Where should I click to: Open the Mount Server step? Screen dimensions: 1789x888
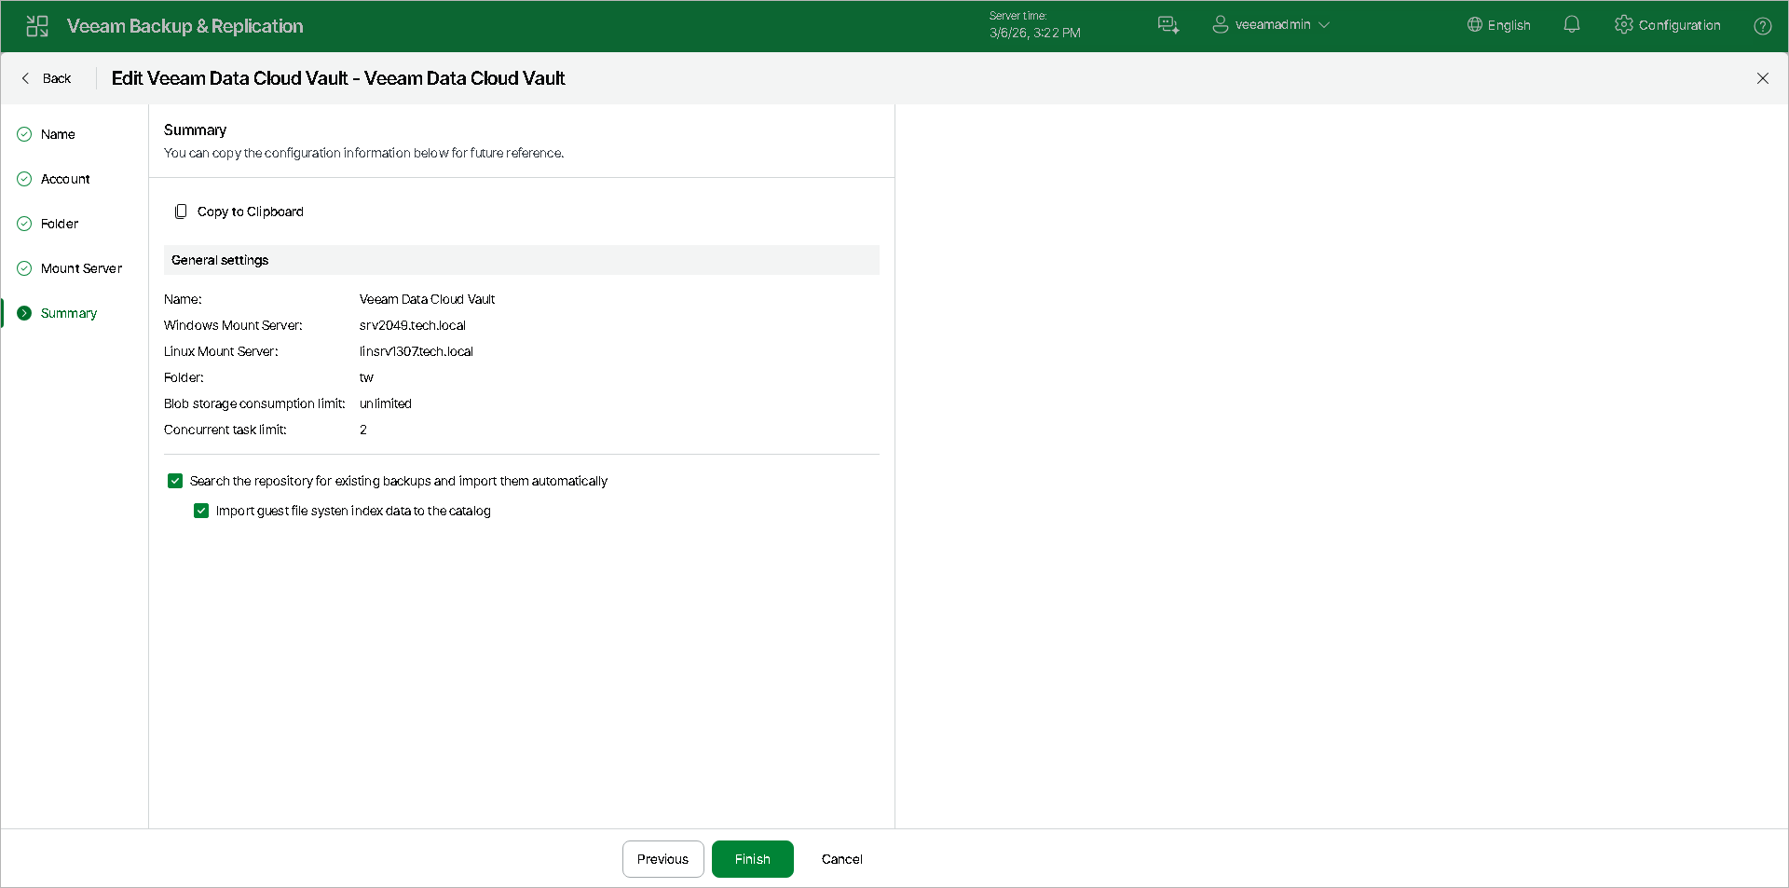tap(81, 268)
